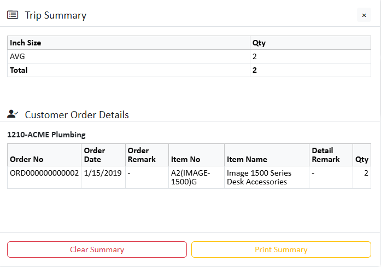381x267 pixels.
Task: Click the Customer Order Details person icon
Action: (13, 114)
